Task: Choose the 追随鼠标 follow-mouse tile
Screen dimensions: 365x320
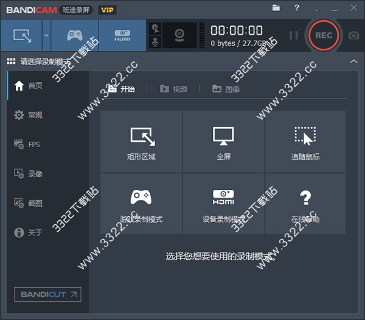Action: 305,142
